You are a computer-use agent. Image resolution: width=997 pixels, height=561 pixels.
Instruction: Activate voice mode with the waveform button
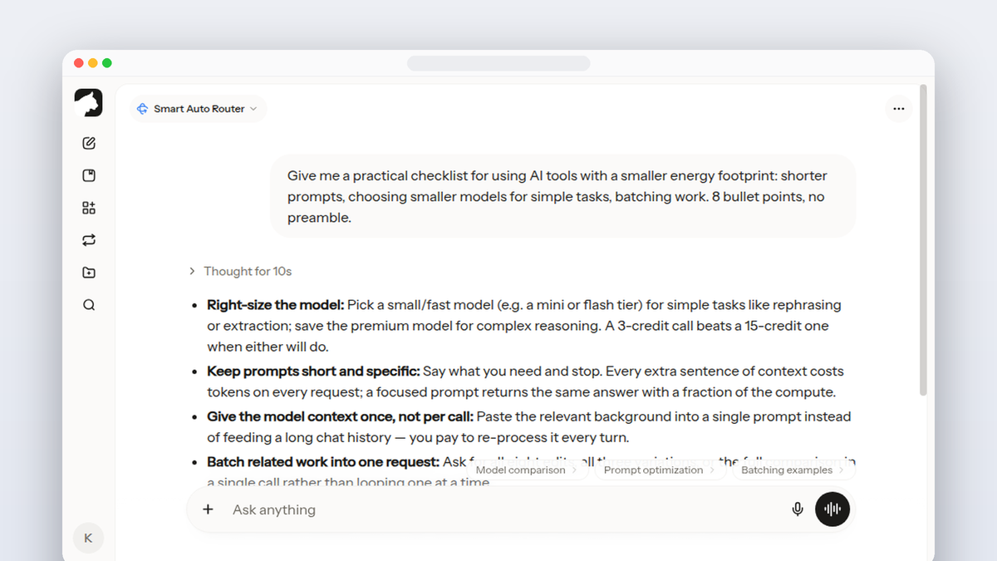pyautogui.click(x=832, y=509)
